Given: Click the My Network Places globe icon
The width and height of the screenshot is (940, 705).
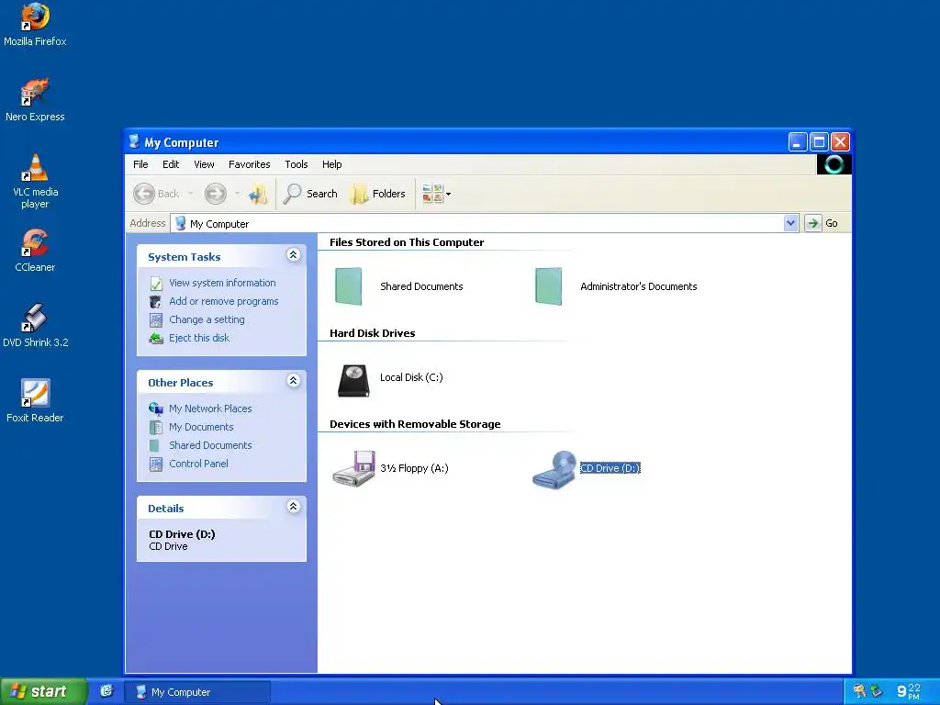Looking at the screenshot, I should [x=156, y=408].
